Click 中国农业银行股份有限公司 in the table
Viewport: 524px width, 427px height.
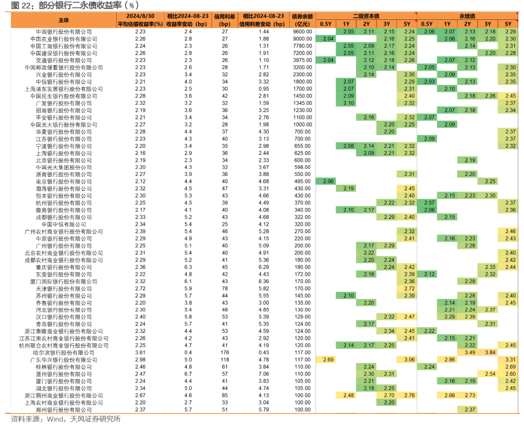pyautogui.click(x=64, y=39)
